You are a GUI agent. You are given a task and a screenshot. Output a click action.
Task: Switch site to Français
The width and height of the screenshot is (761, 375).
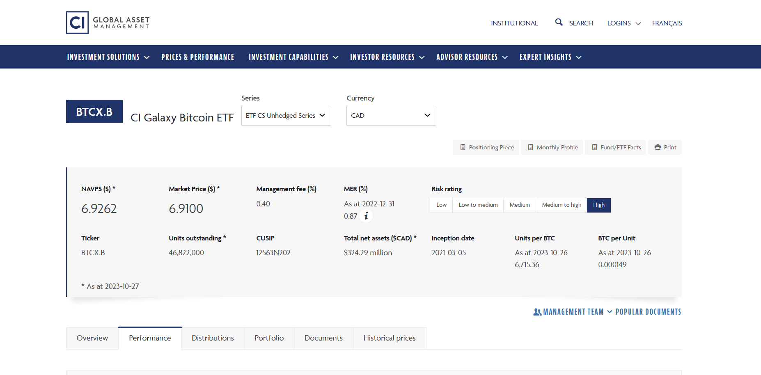667,23
